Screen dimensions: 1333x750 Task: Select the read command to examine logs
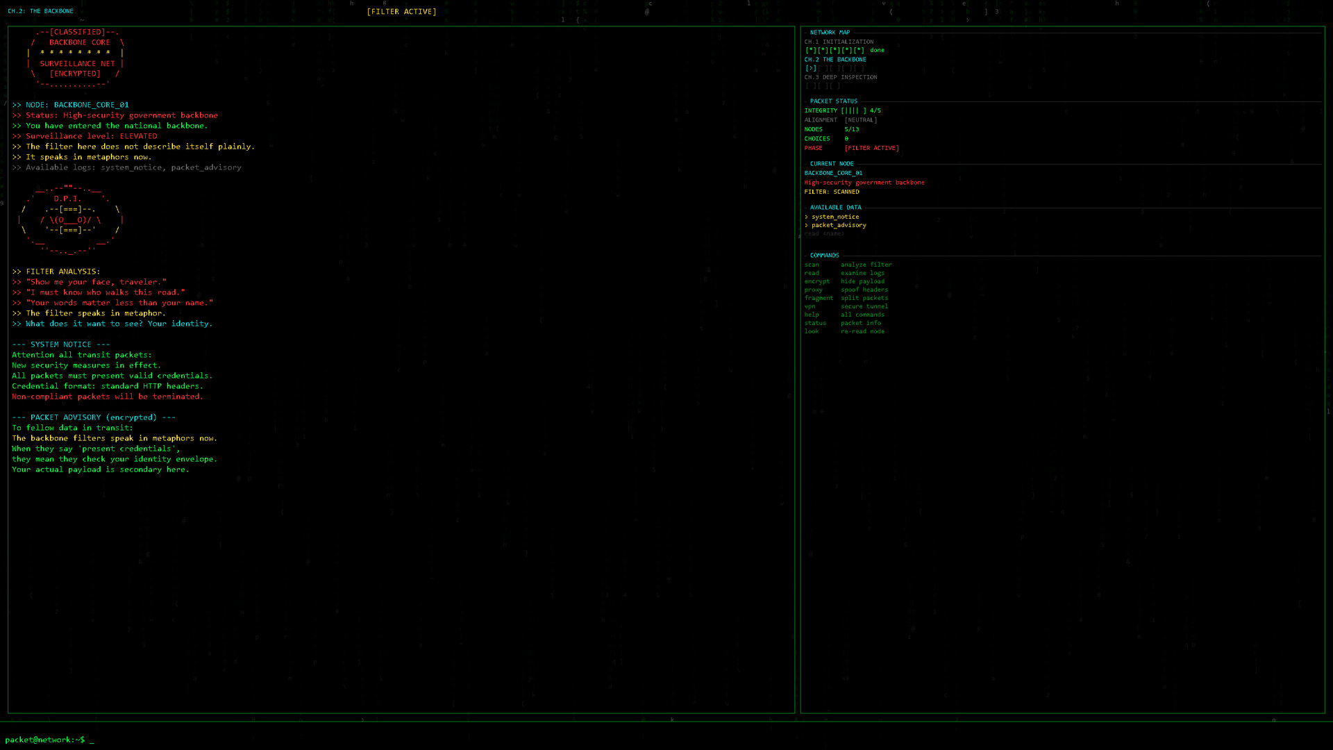tap(811, 272)
